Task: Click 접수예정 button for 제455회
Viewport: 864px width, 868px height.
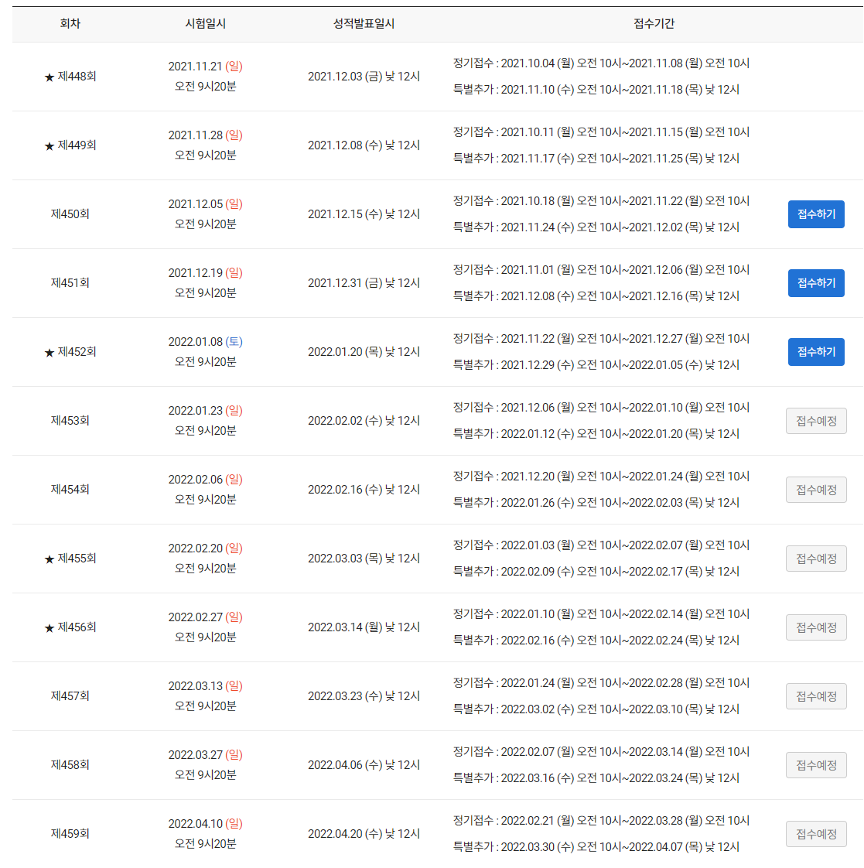Action: 816,559
